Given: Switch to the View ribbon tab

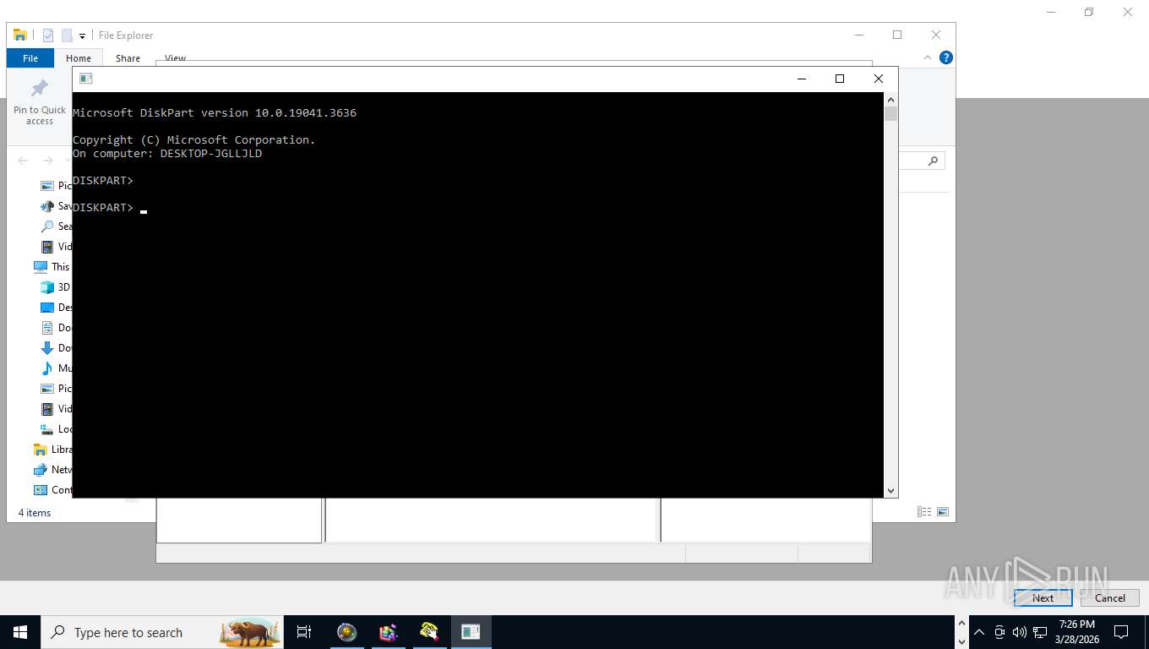Looking at the screenshot, I should click(x=175, y=58).
